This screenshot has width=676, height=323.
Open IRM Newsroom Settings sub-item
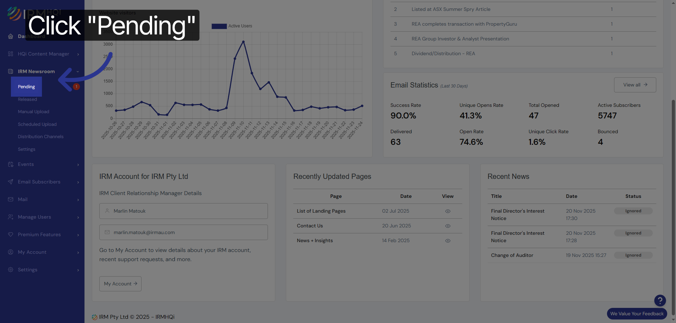point(27,149)
